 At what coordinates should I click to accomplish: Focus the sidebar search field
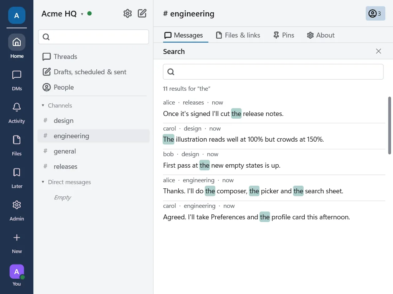coord(94,37)
